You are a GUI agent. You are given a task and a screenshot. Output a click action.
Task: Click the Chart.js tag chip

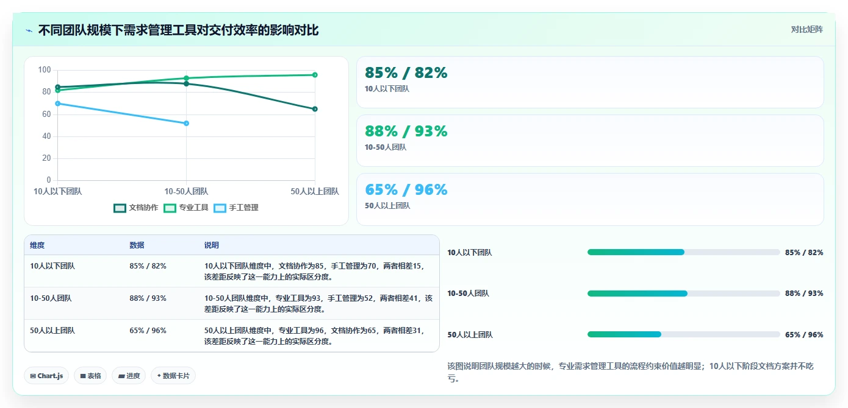click(x=46, y=376)
